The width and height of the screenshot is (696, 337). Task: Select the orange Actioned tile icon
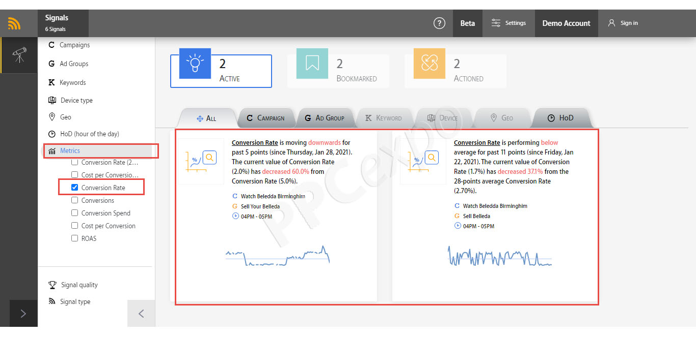430,63
